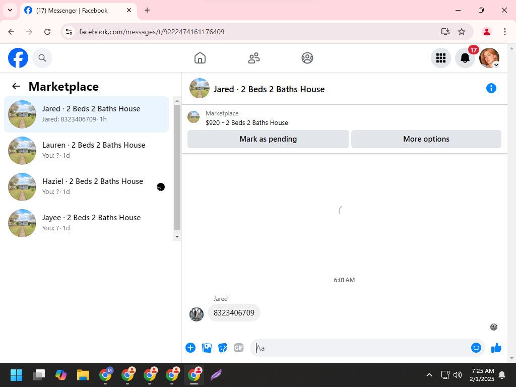516x387 pixels.
Task: Open the Chrome profile icon
Action: coord(487,32)
